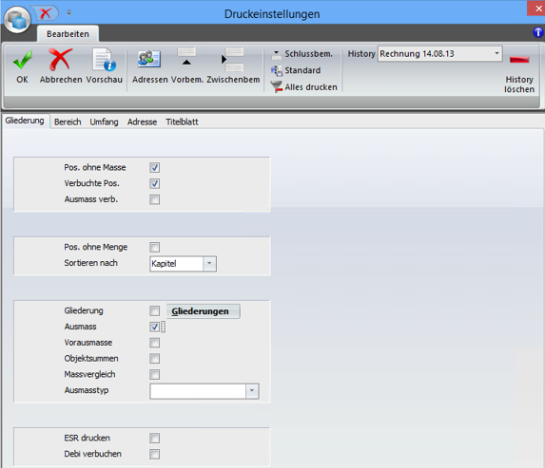
Task: Switch to the Umfang tab
Action: (104, 122)
